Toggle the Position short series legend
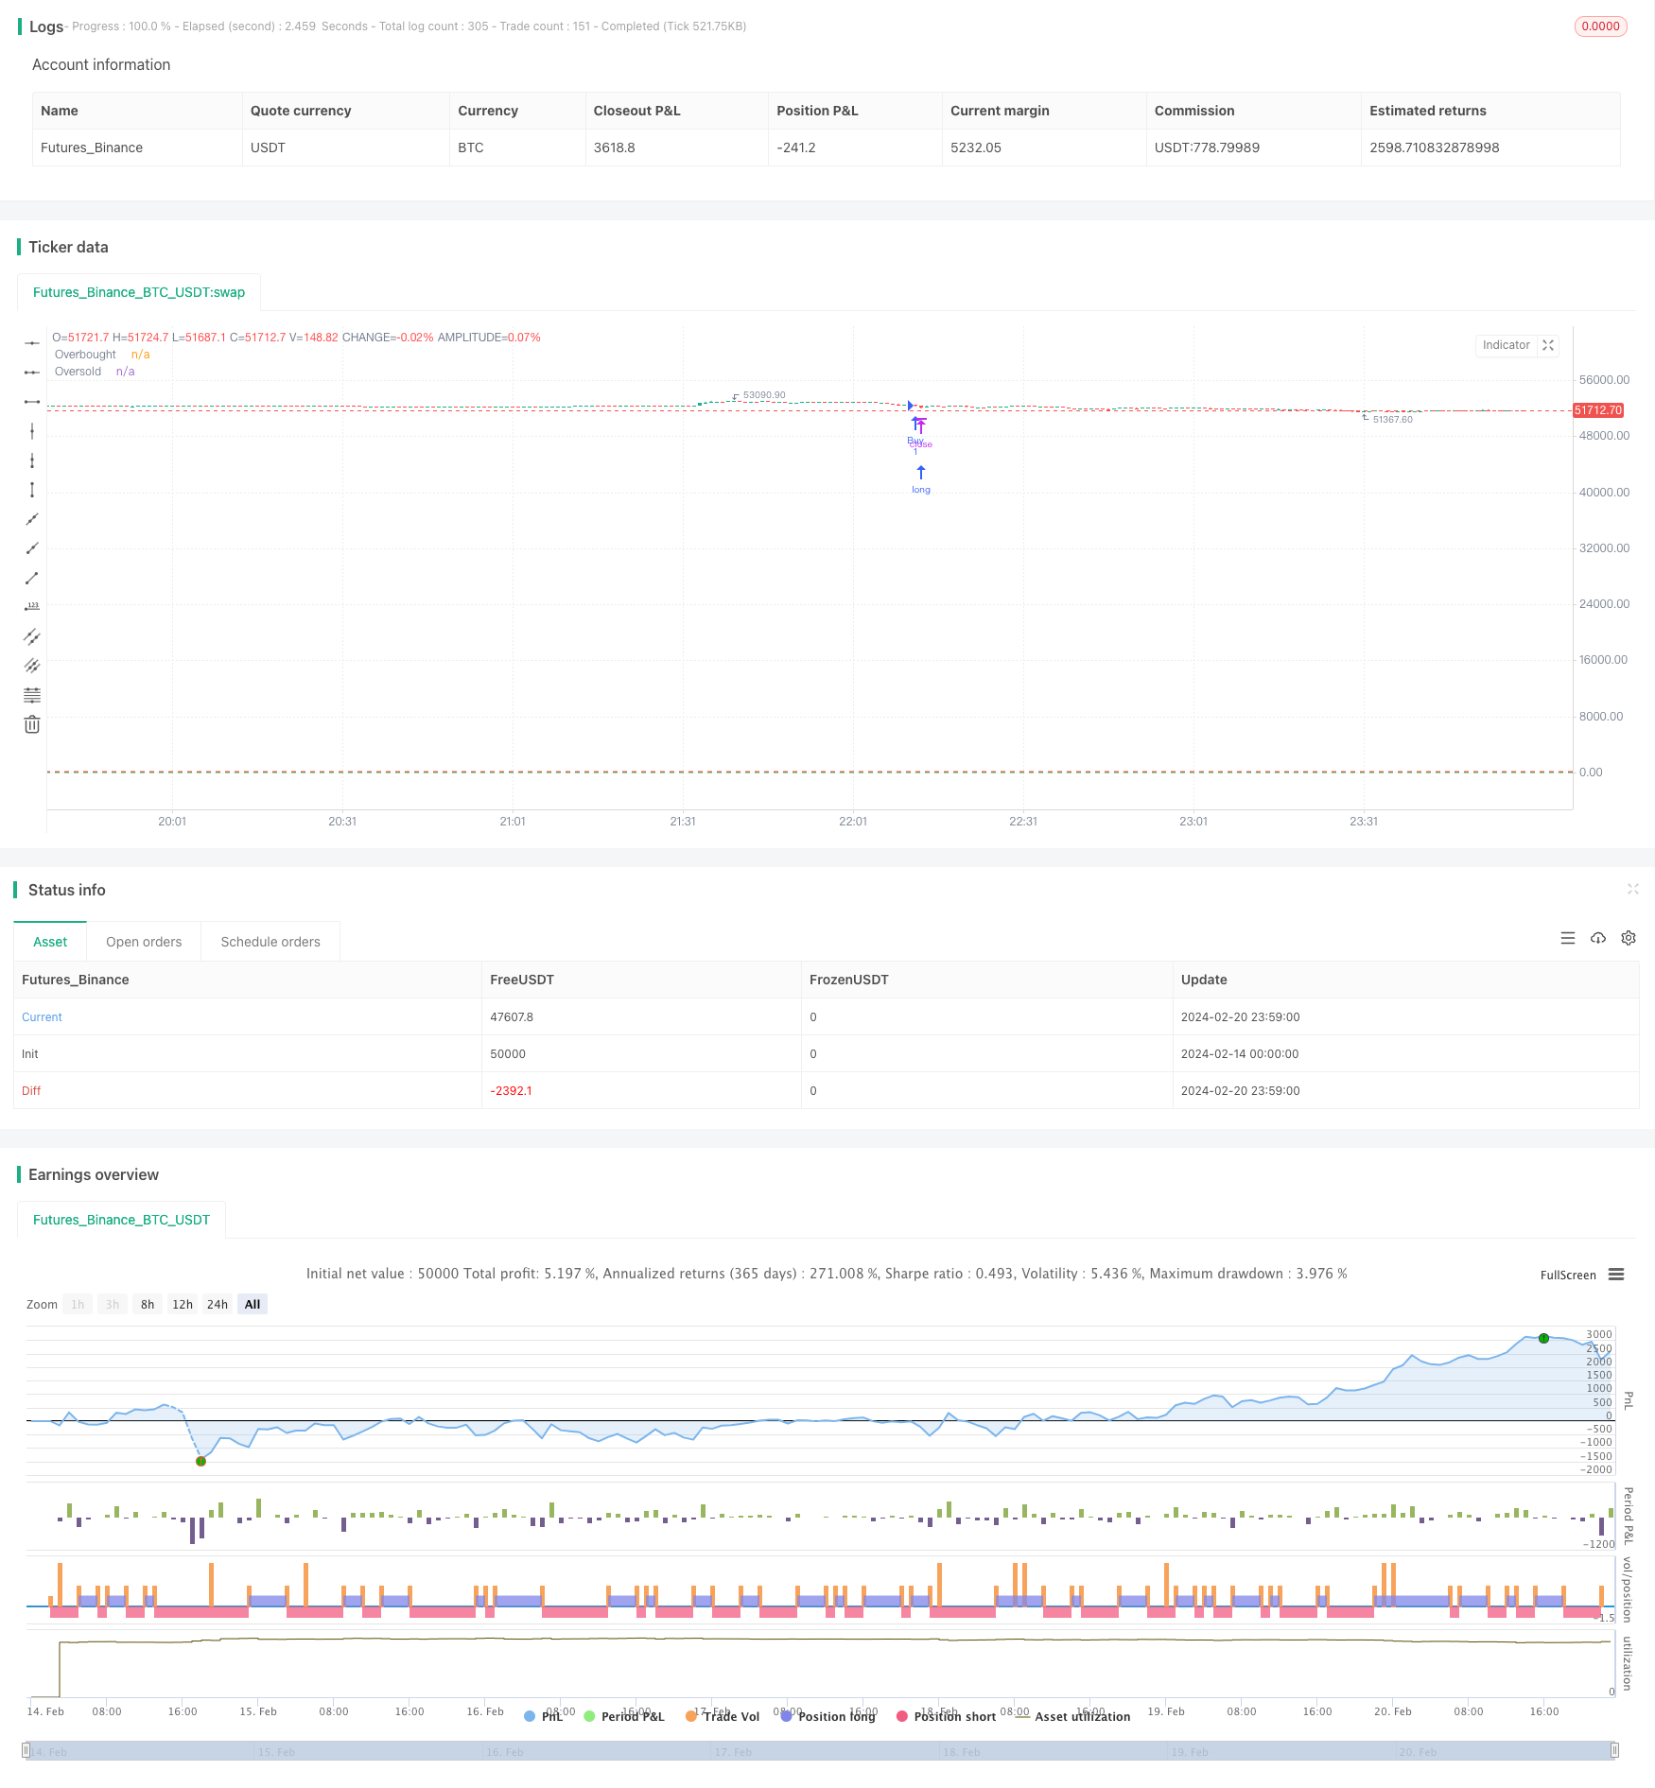1655x1788 pixels. pyautogui.click(x=946, y=1716)
